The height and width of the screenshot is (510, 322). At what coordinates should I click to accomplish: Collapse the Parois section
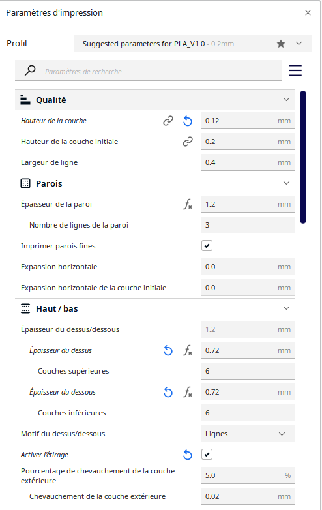coord(286,183)
